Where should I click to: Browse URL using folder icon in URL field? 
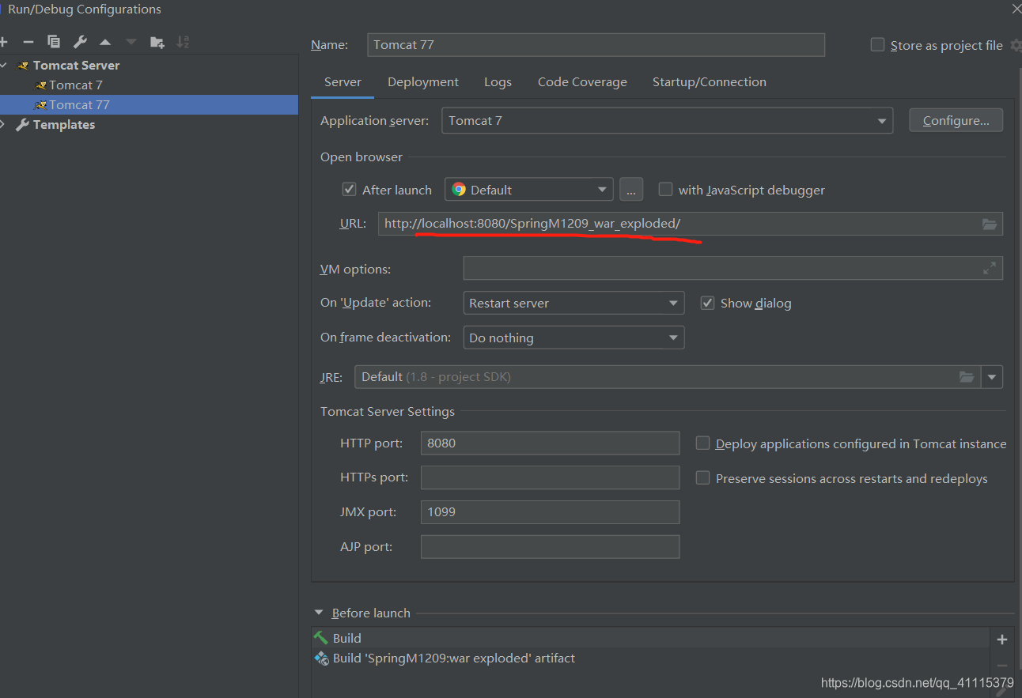tap(990, 224)
